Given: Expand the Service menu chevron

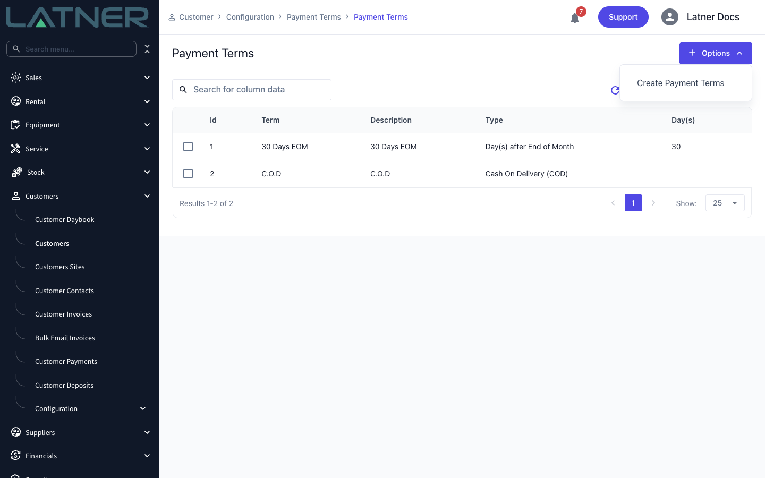Looking at the screenshot, I should click(147, 149).
